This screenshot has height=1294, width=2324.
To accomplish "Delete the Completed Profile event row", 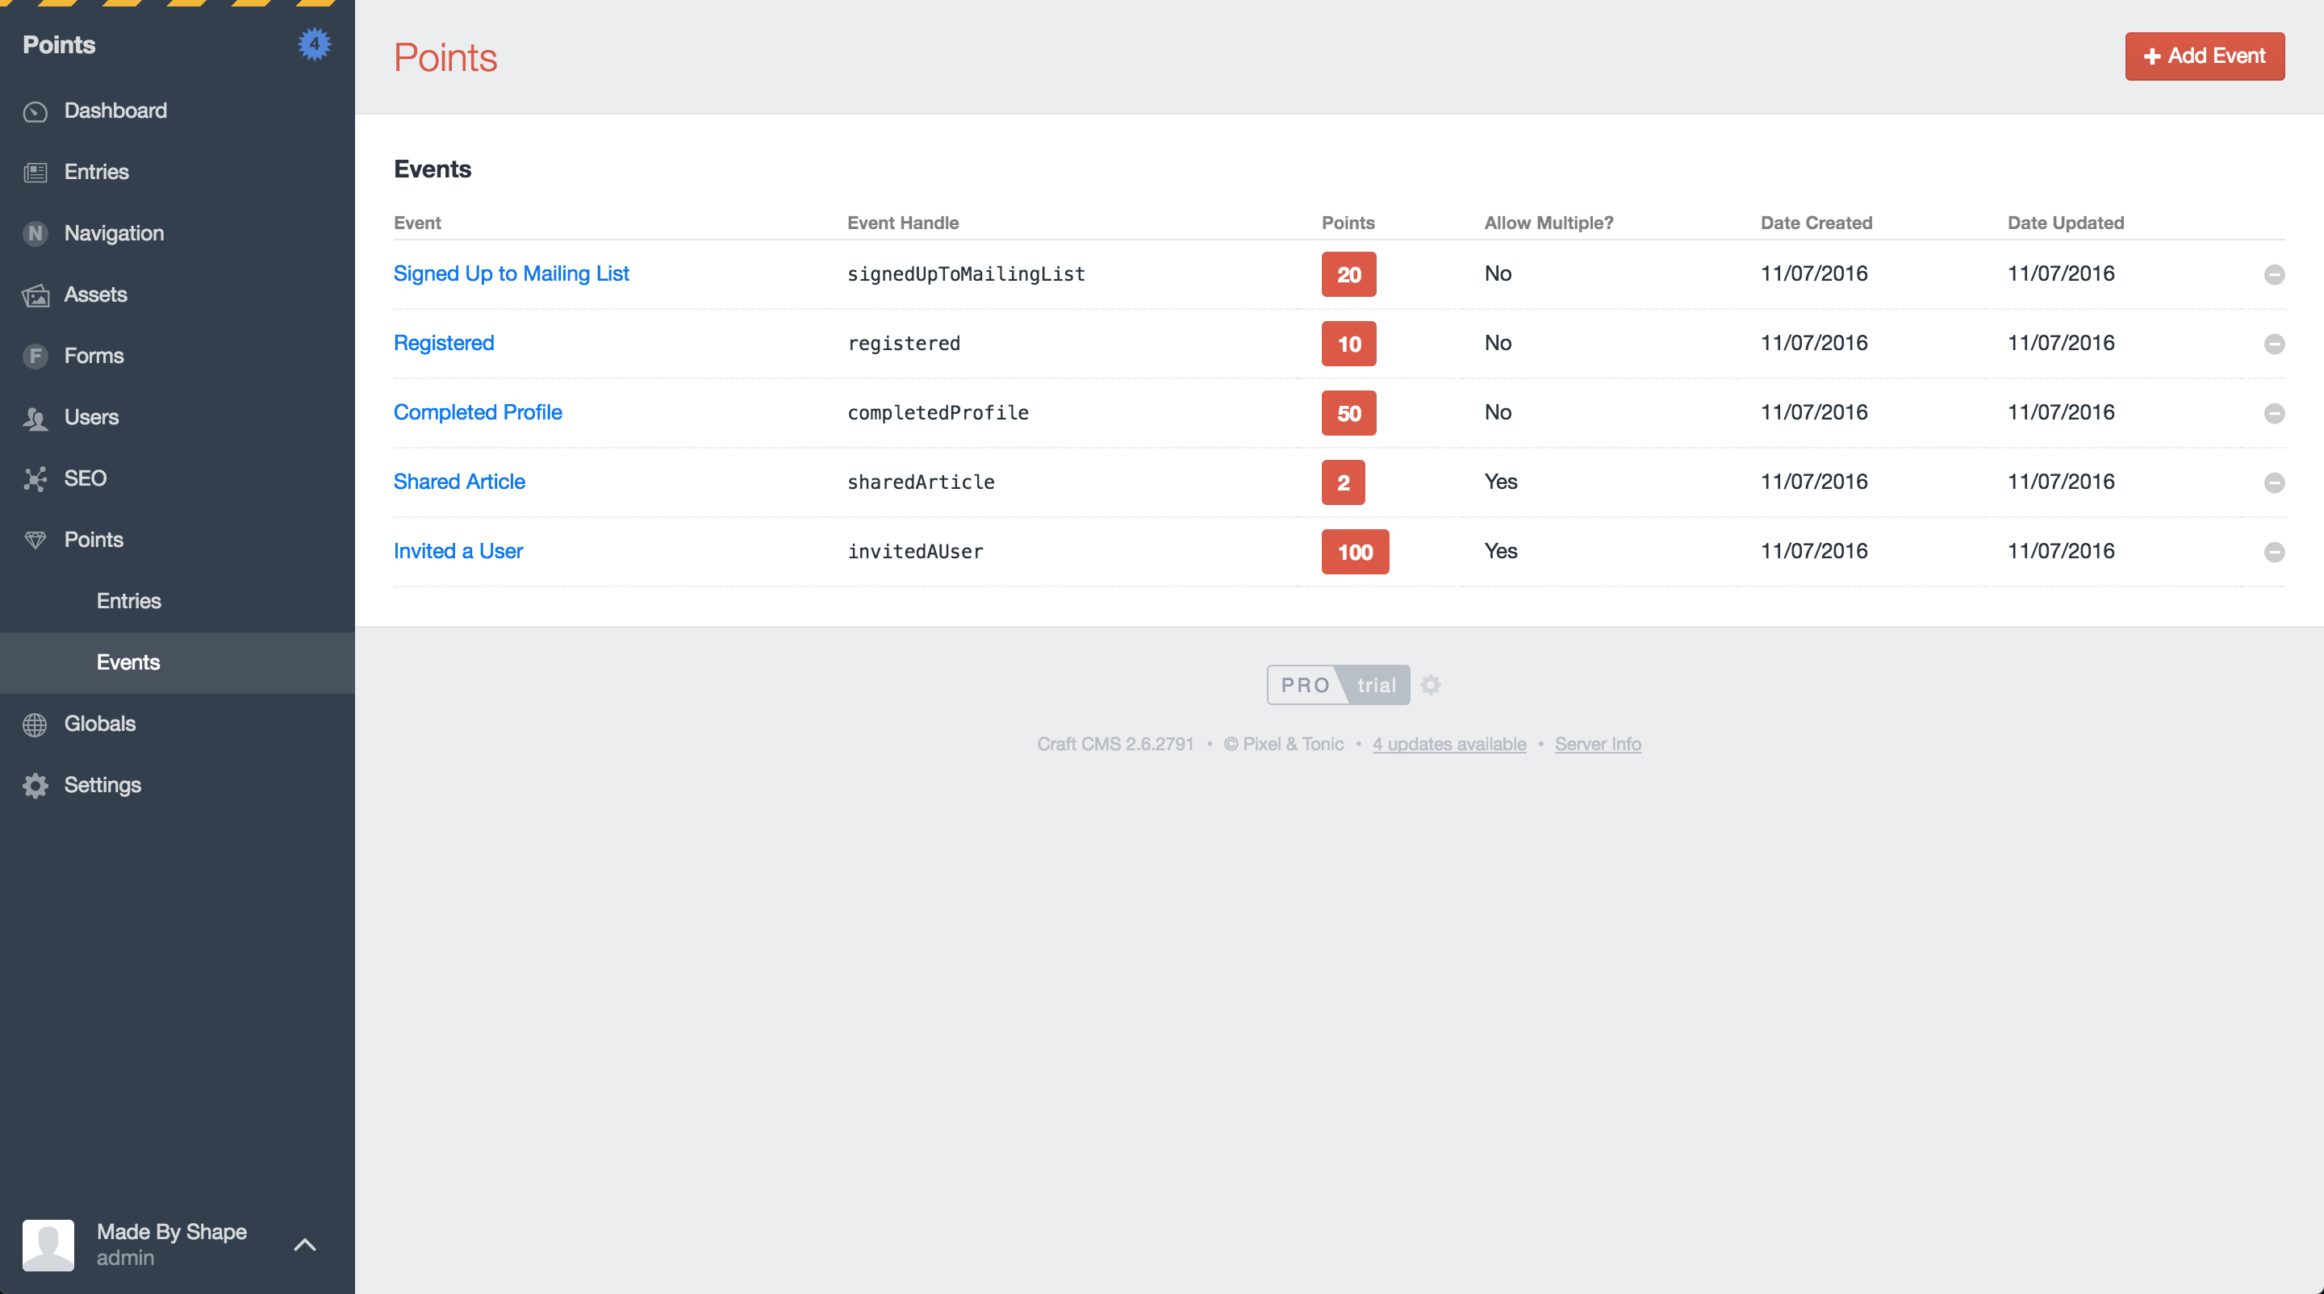I will 2275,414.
